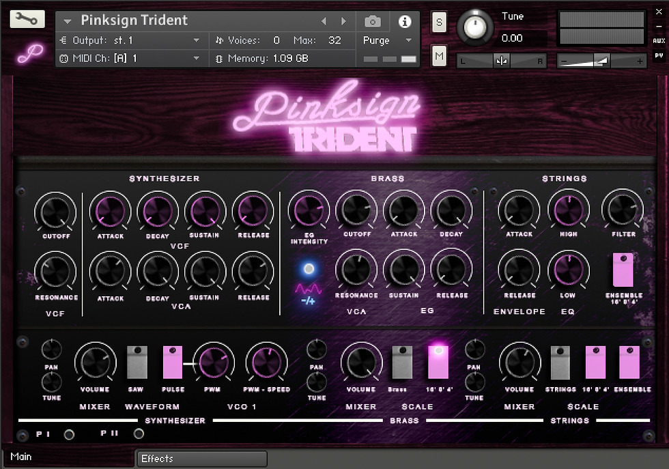Click the Tune knob in header
Screen dimensions: 669x469
475,27
